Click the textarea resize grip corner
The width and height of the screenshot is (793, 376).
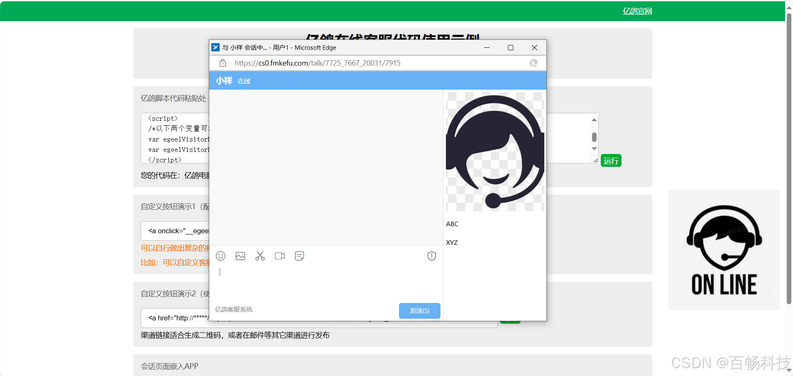pos(595,160)
